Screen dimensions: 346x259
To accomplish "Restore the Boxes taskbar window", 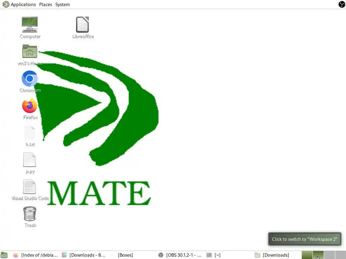I will click(125, 255).
